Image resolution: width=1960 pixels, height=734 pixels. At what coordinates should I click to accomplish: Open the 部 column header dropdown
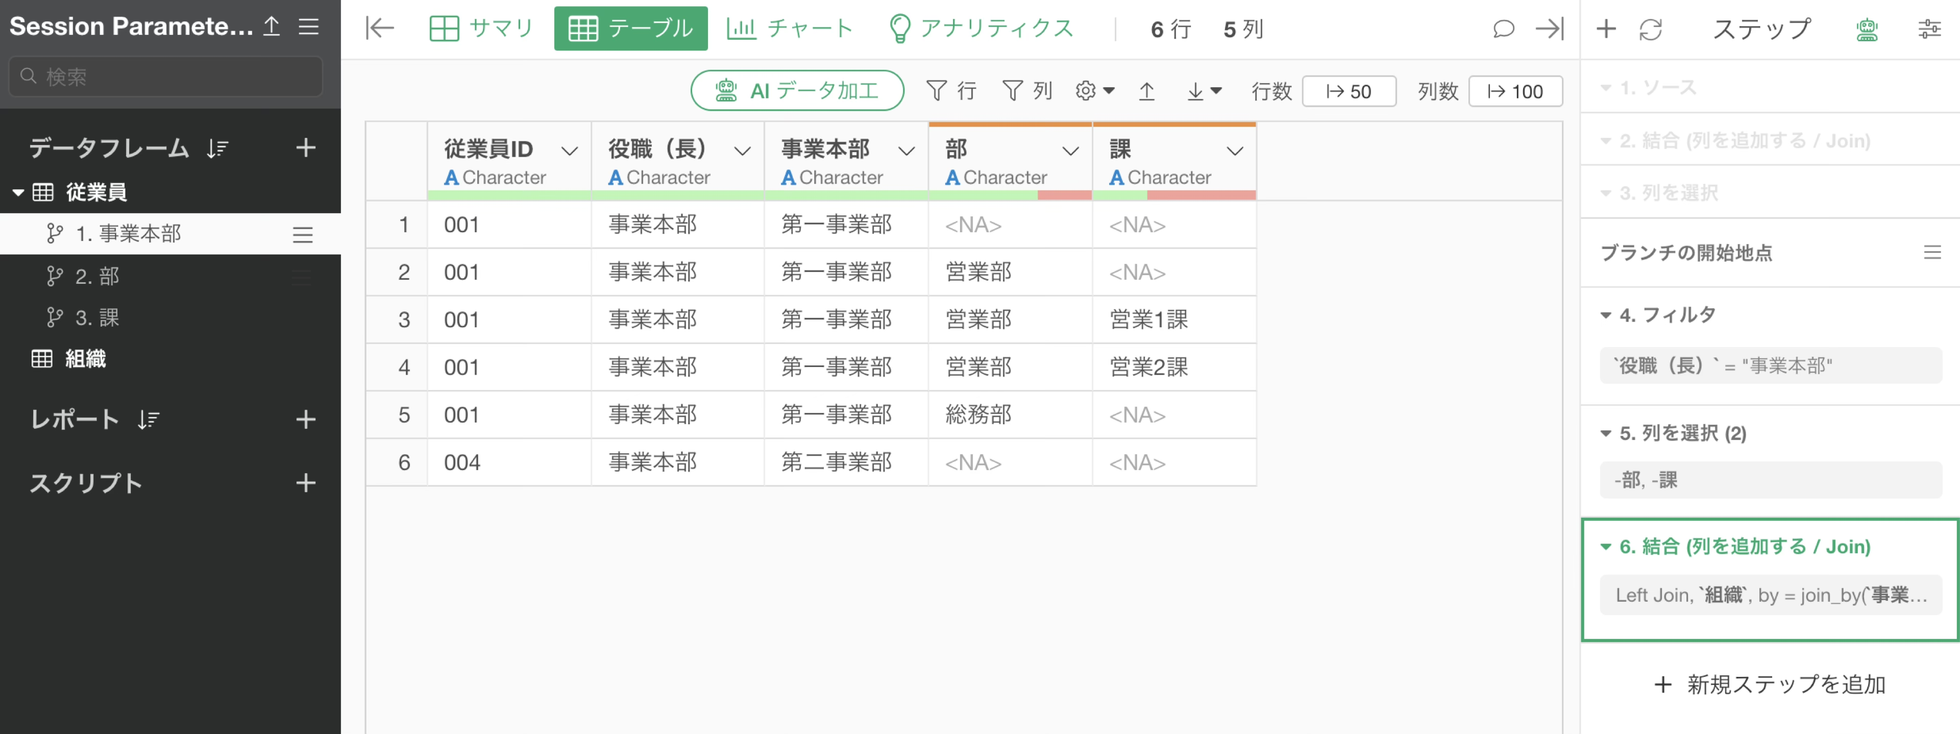click(1070, 151)
